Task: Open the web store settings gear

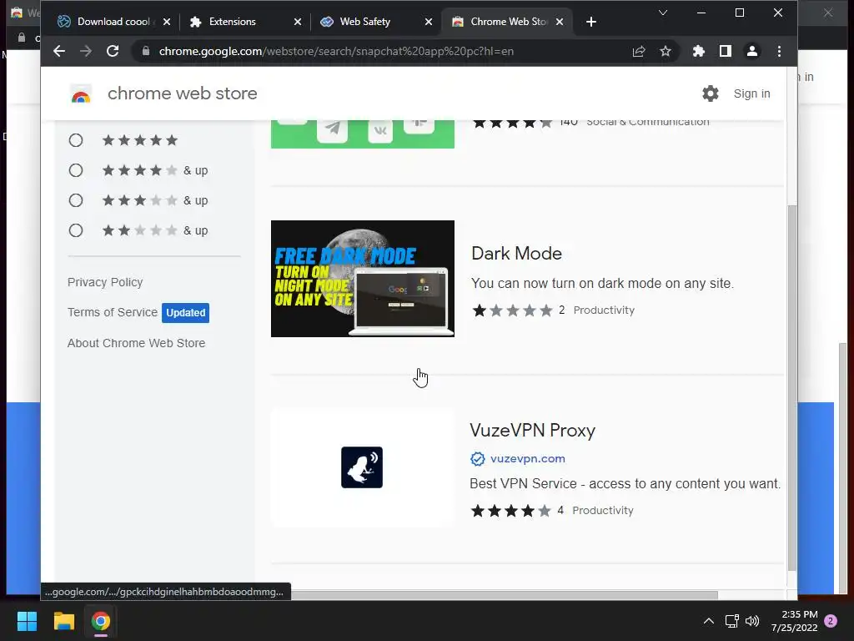Action: click(711, 93)
